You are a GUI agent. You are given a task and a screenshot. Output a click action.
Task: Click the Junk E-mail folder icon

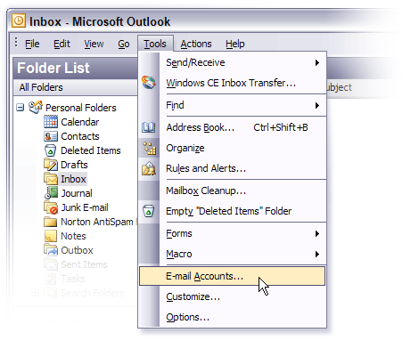click(51, 207)
